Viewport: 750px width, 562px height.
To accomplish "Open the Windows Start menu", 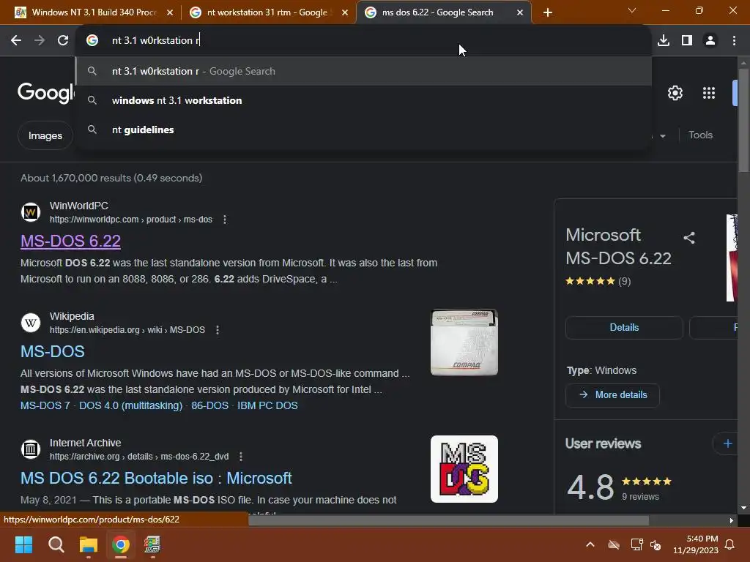I will coord(23,544).
